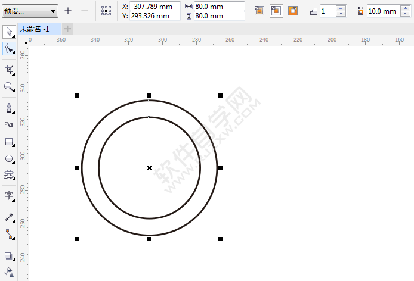The image size is (414, 281).
Task: Enable the To Center contour option
Action: tap(259, 11)
